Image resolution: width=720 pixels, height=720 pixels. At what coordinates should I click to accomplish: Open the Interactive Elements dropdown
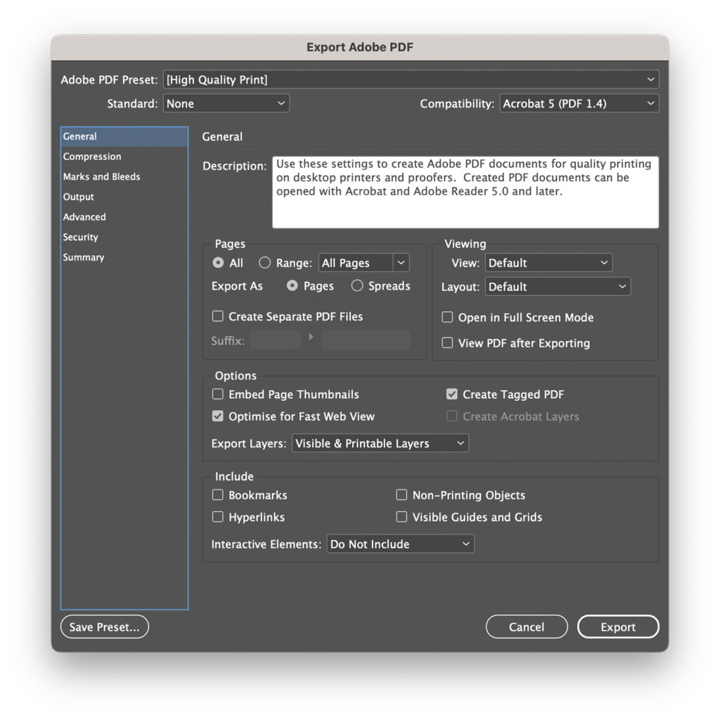(x=400, y=544)
